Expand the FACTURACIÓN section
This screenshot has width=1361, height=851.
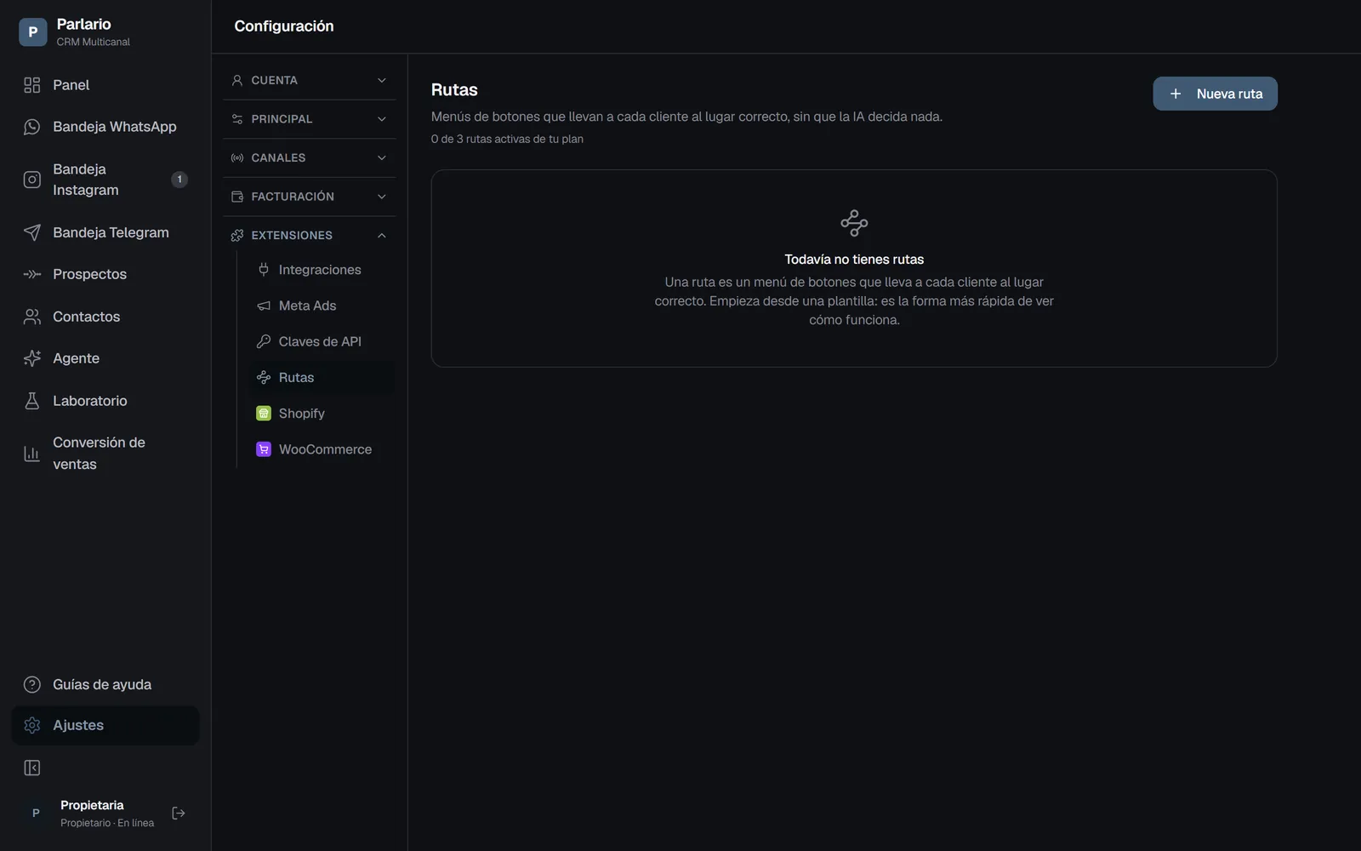pyautogui.click(x=309, y=197)
